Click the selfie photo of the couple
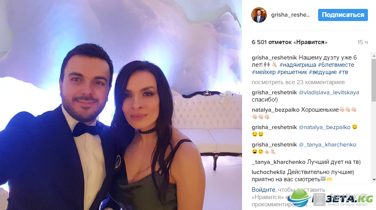The height and width of the screenshot is (210, 376). [x=121, y=105]
